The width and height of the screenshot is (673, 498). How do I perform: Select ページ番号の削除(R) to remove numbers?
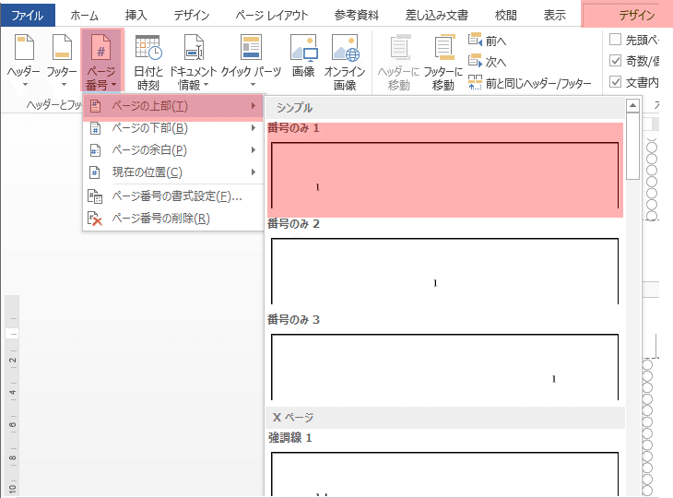click(172, 219)
